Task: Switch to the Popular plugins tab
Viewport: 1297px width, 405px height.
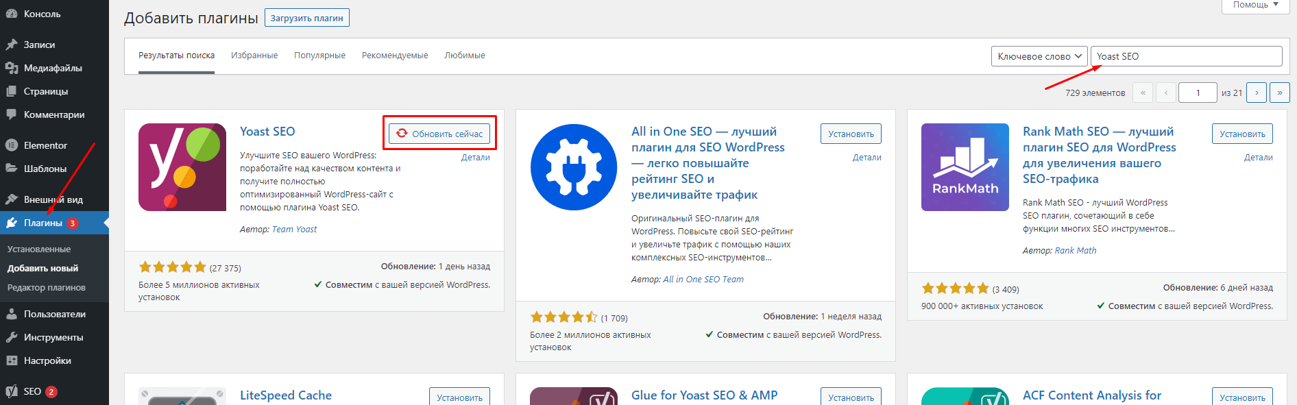Action: (319, 56)
